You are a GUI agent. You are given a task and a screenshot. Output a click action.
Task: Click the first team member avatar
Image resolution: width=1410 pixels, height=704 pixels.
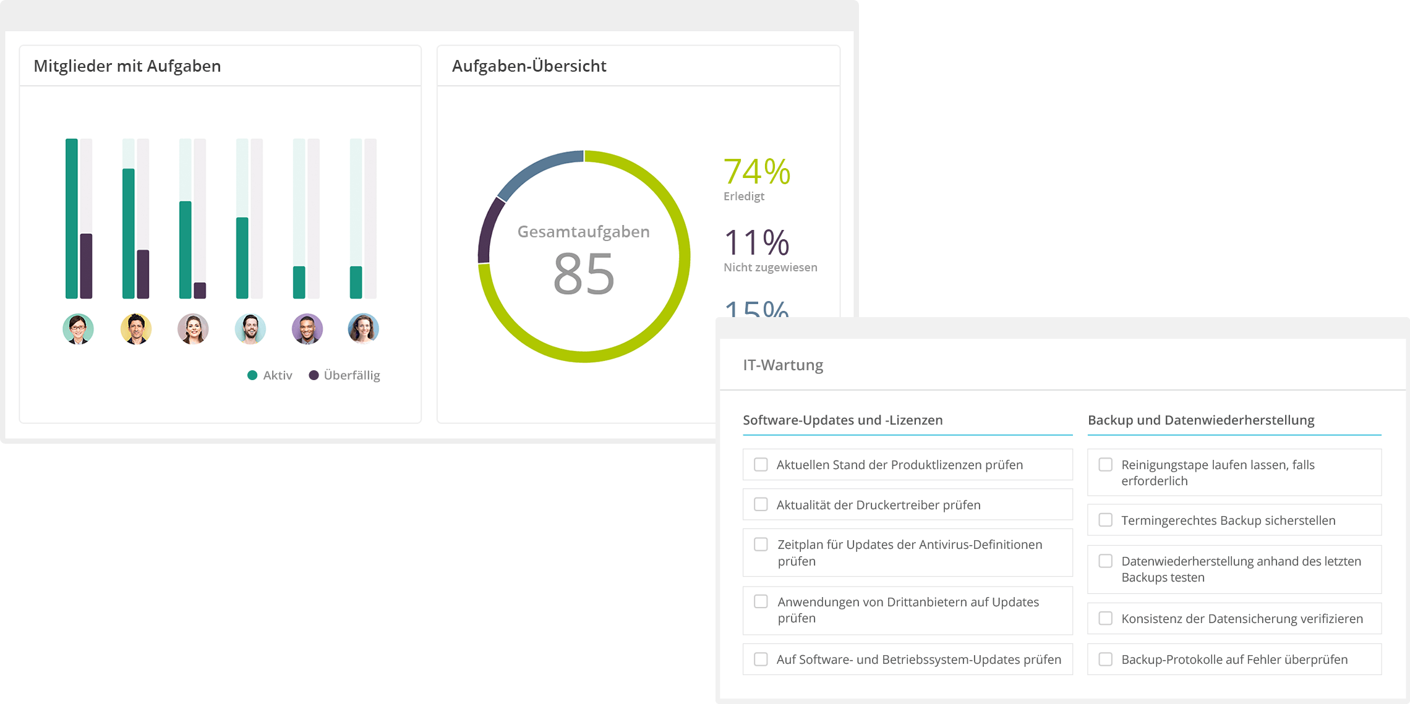(78, 329)
